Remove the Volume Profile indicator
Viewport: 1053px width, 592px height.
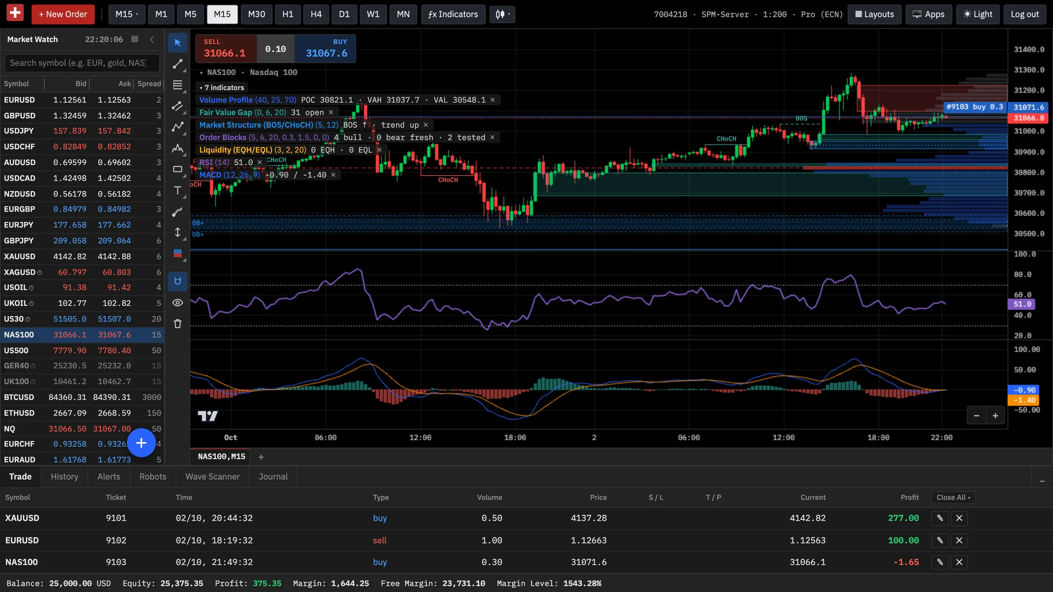coord(493,100)
